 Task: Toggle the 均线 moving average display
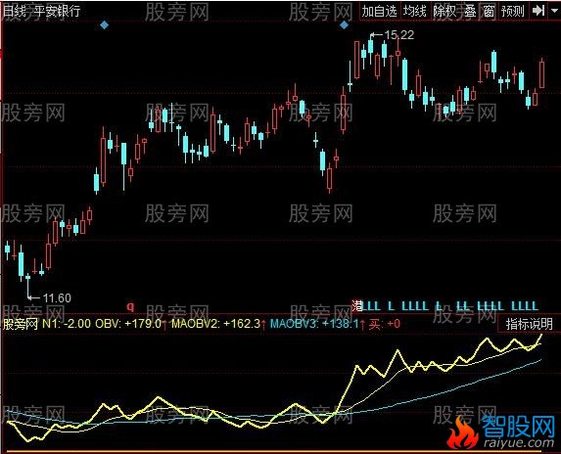point(415,11)
